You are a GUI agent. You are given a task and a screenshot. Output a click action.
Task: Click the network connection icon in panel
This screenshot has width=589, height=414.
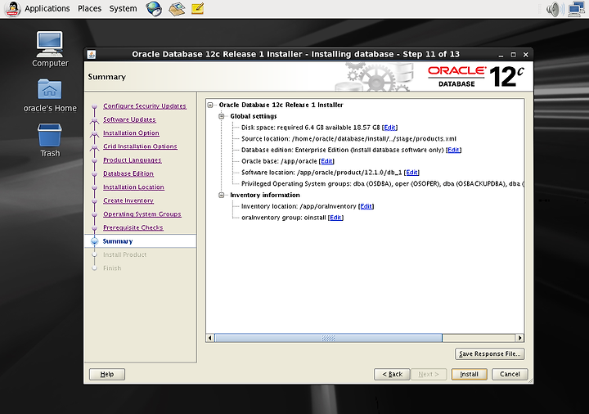pos(577,9)
